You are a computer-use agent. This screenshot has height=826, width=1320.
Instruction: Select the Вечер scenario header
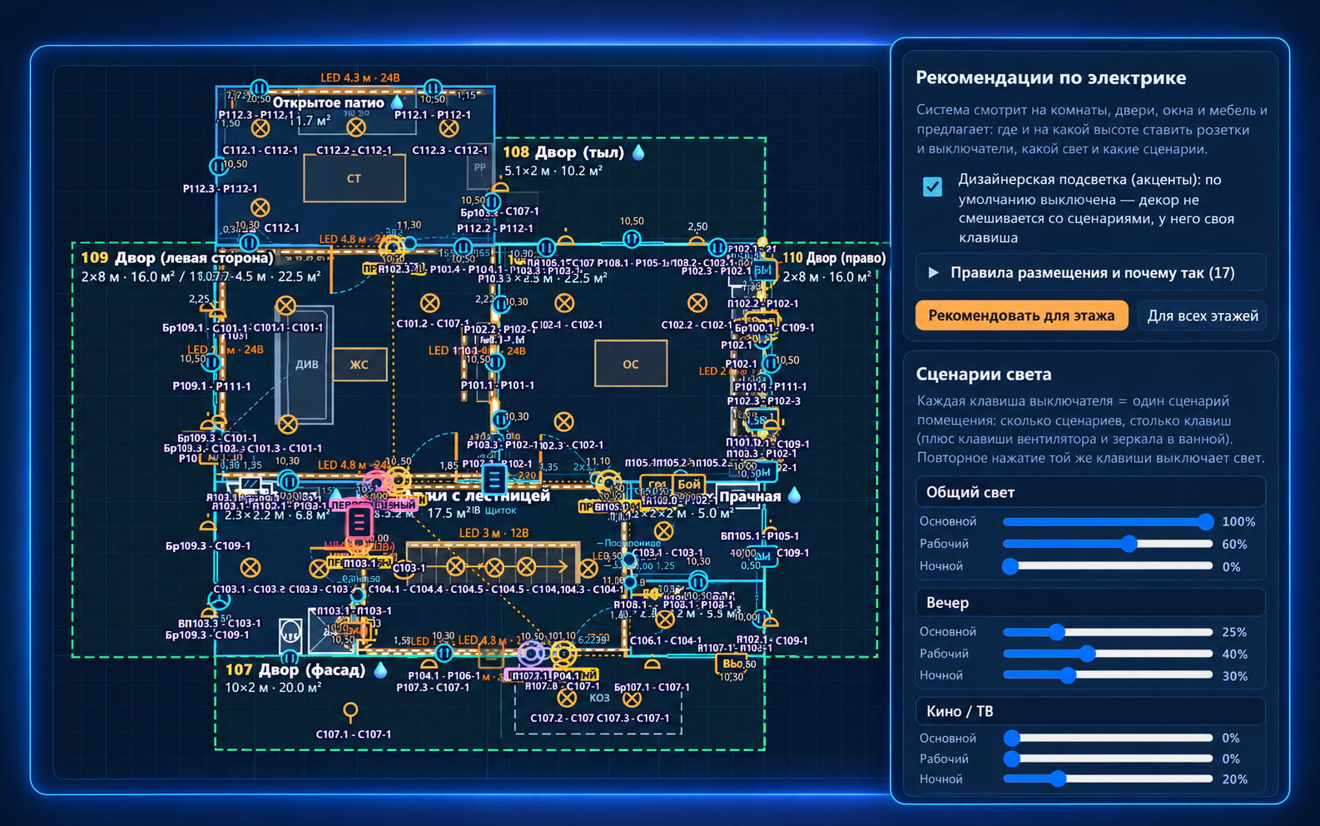pos(1090,602)
